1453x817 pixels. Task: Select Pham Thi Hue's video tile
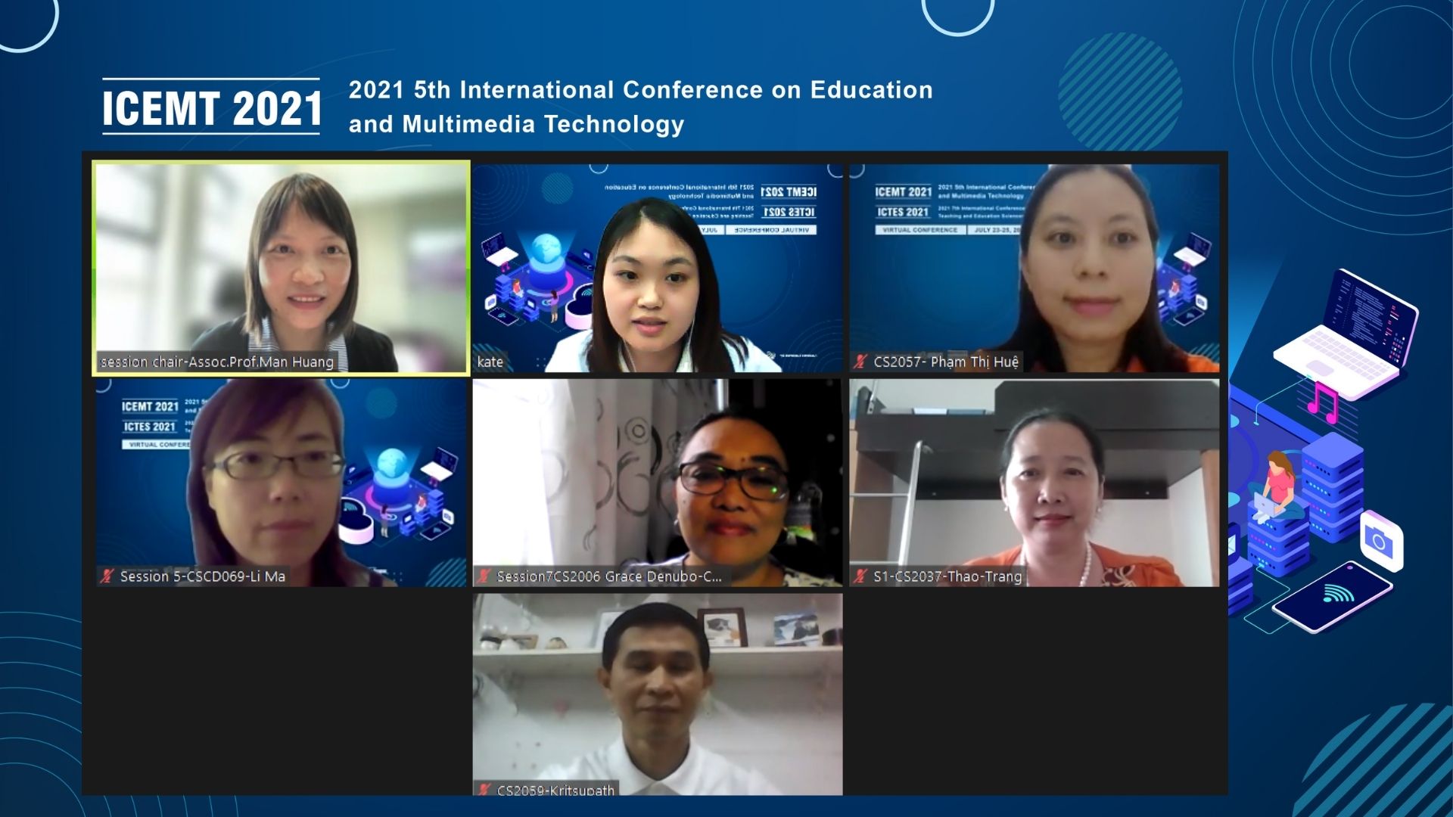(x=1035, y=268)
